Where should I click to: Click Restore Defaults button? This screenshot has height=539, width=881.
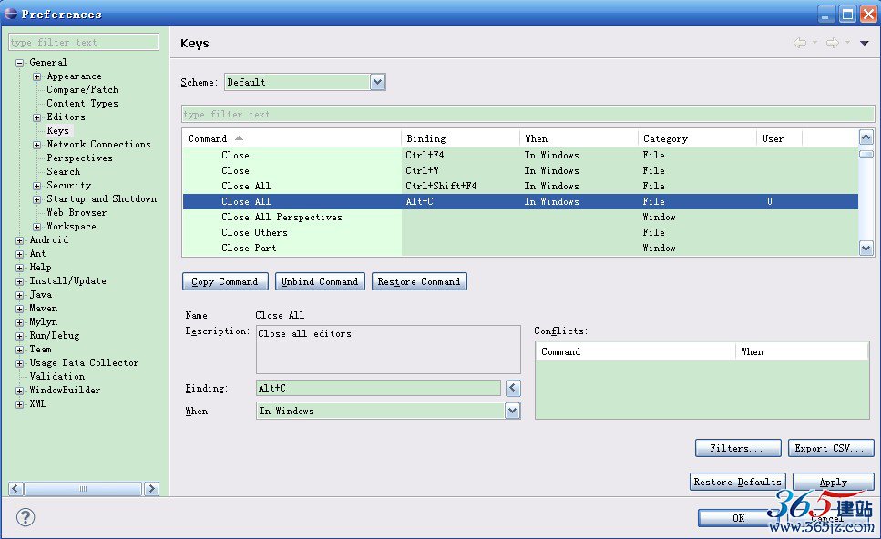point(737,482)
